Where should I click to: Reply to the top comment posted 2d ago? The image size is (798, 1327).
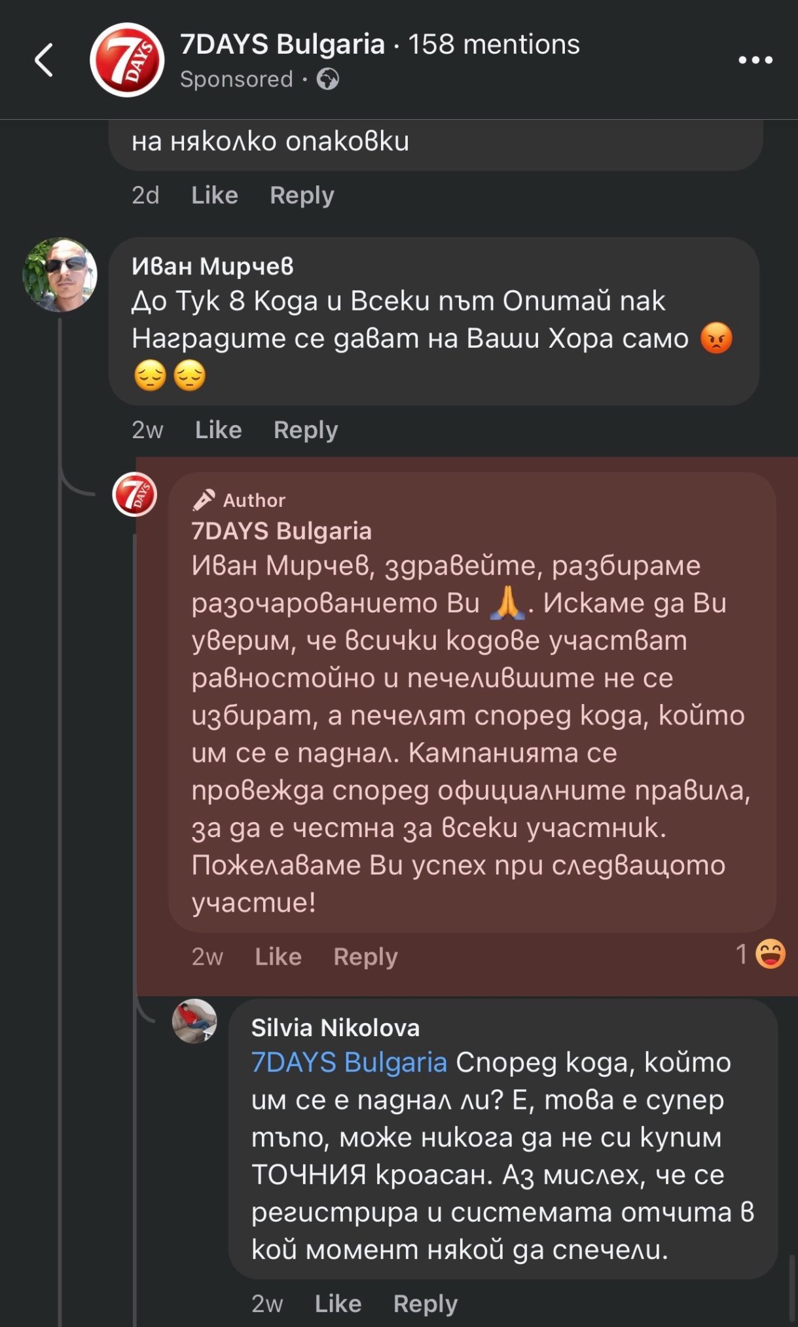coord(302,195)
